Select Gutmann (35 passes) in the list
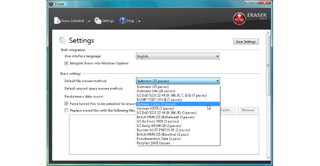This screenshot has height=166, width=320. 178,87
